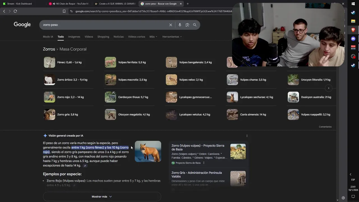Open Discord from taskbar
This screenshot has width=359, height=202.
click(353, 39)
